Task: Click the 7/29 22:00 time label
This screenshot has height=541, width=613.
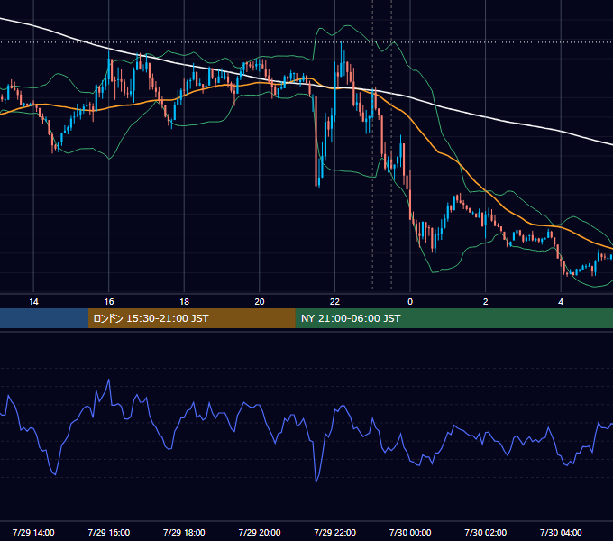Action: coord(335,532)
